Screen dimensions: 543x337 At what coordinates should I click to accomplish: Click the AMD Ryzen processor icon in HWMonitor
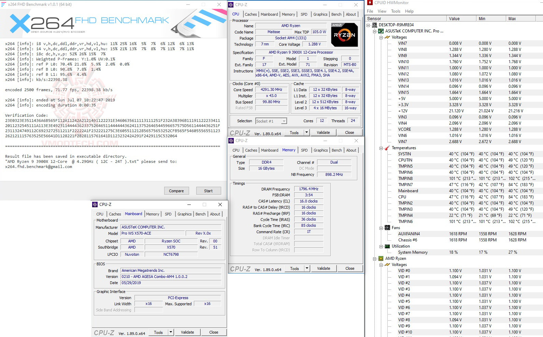point(381,258)
